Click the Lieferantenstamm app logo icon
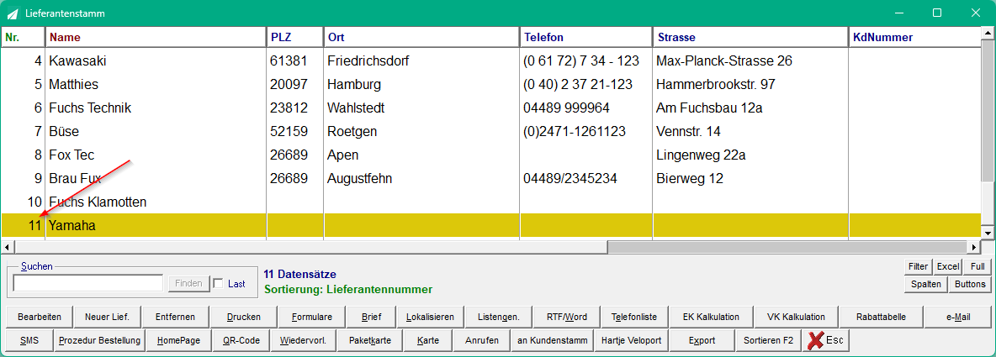996x357 pixels. (x=12, y=13)
